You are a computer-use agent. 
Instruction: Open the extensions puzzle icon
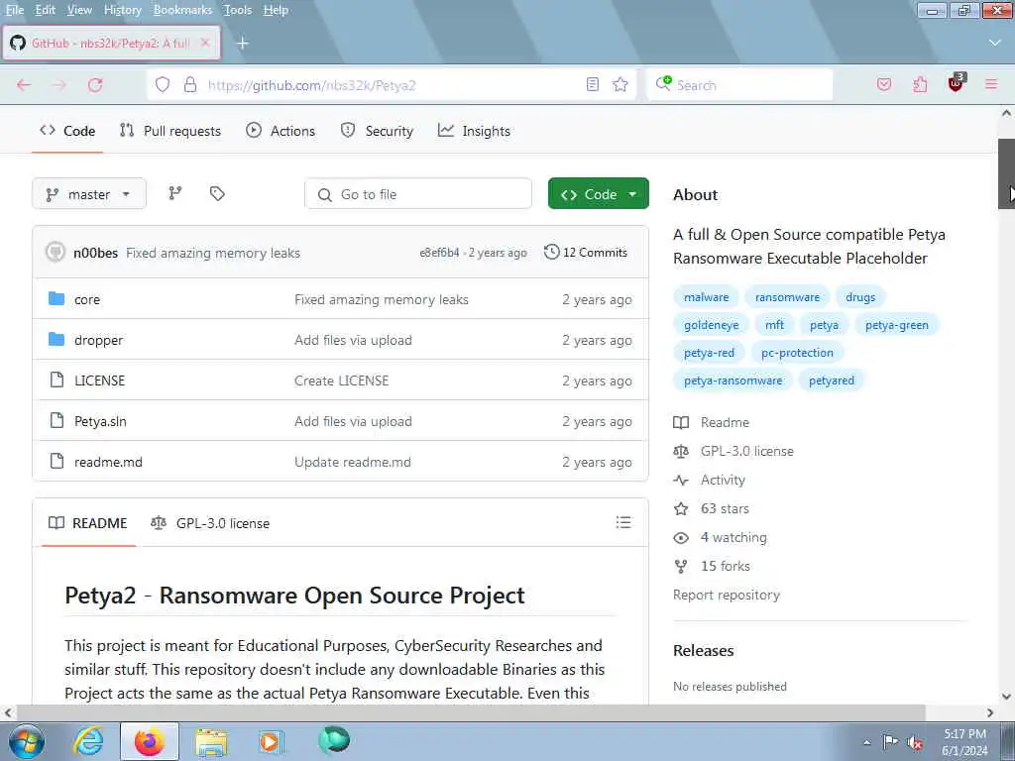920,85
